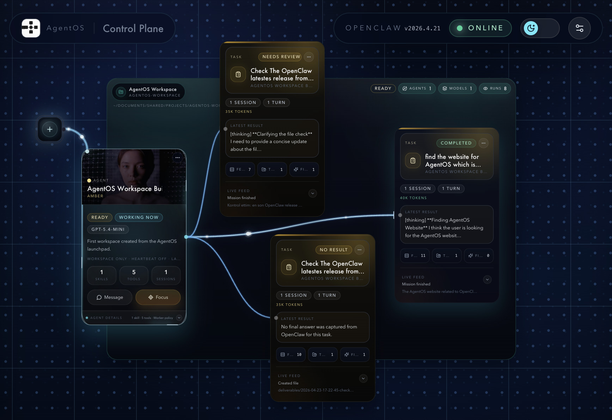Click the AgentOS Workspace folder icon
This screenshot has height=420, width=612.
point(121,92)
